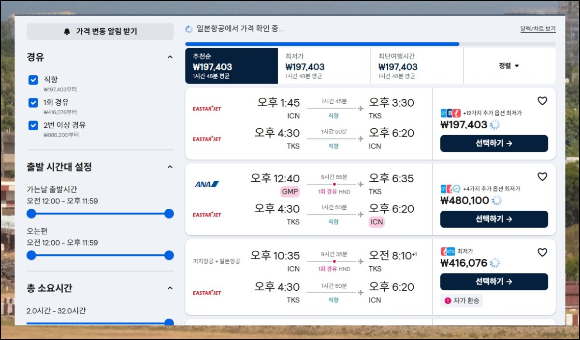
Task: Click 가는날 출발시간 slider left handle
Action: [x=31, y=214]
